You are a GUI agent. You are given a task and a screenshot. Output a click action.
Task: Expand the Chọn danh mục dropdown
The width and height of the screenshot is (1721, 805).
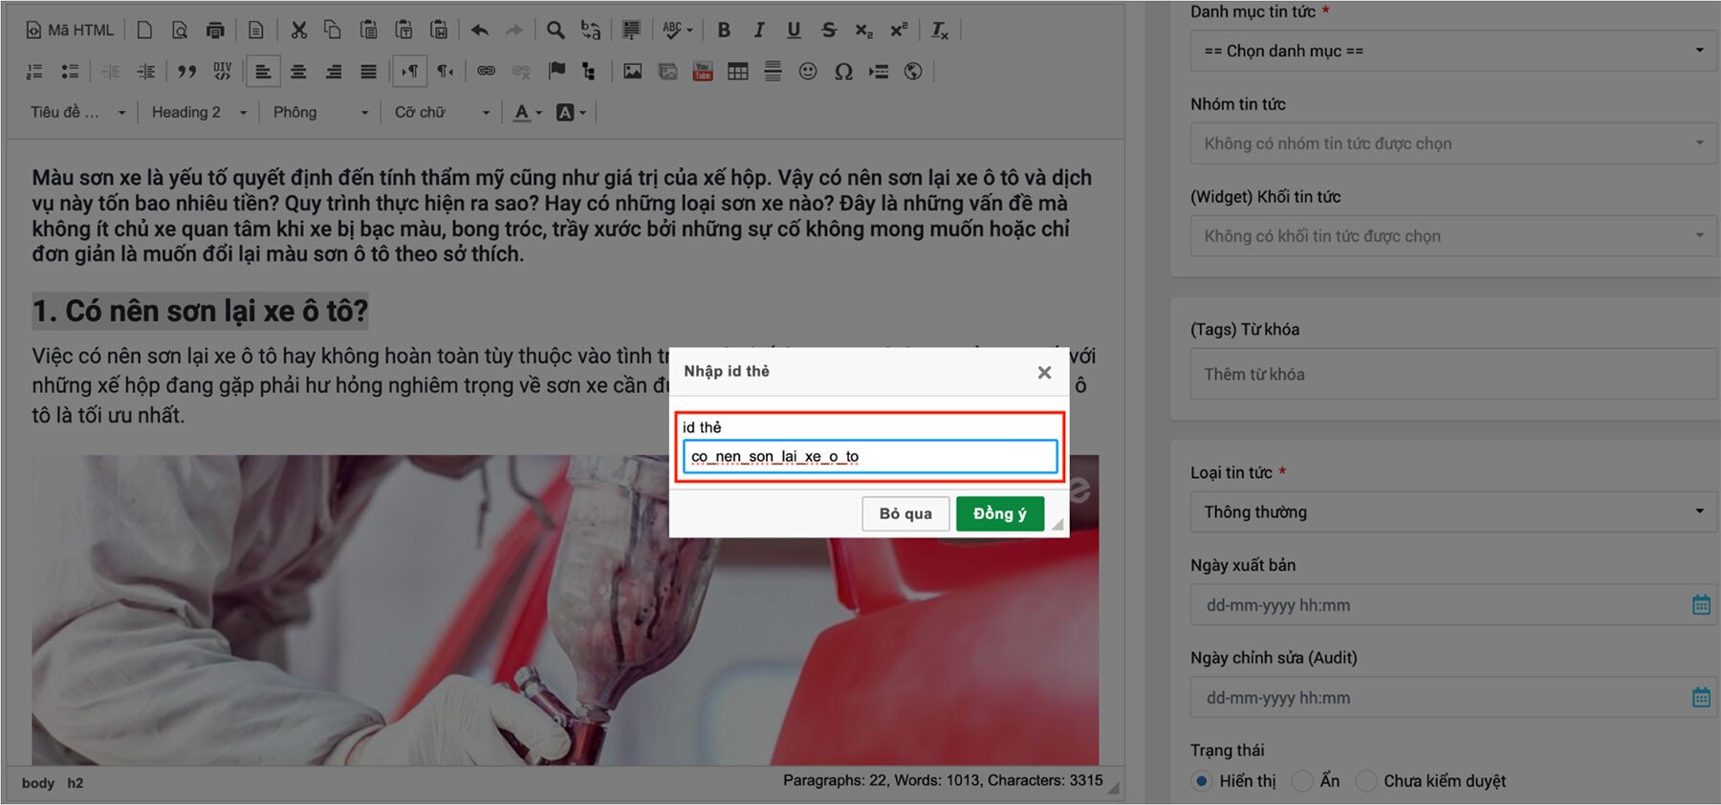(x=1452, y=51)
